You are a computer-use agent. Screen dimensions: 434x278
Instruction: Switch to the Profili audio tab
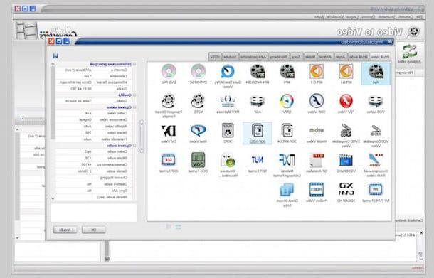pyautogui.click(x=359, y=57)
